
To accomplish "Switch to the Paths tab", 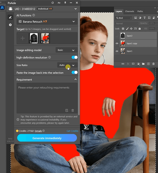I will (140, 11).
